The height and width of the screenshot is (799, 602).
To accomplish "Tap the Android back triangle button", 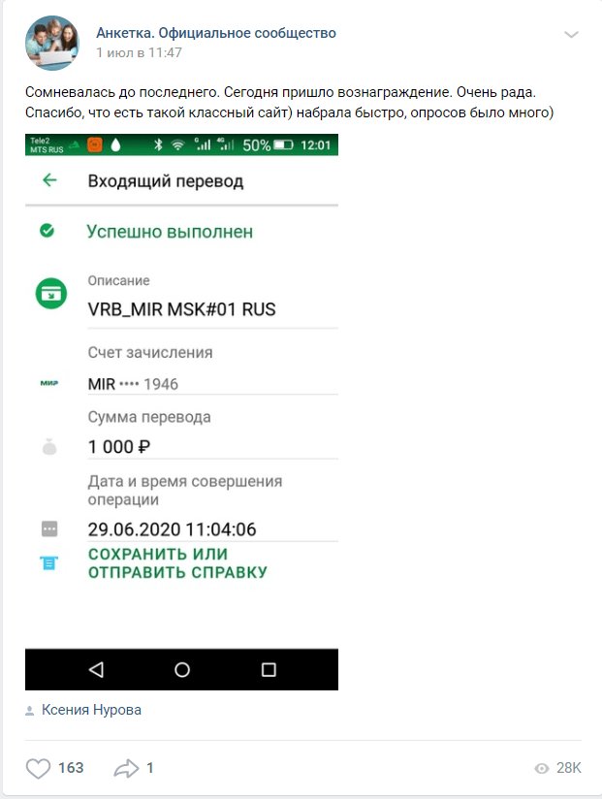I will [x=96, y=670].
